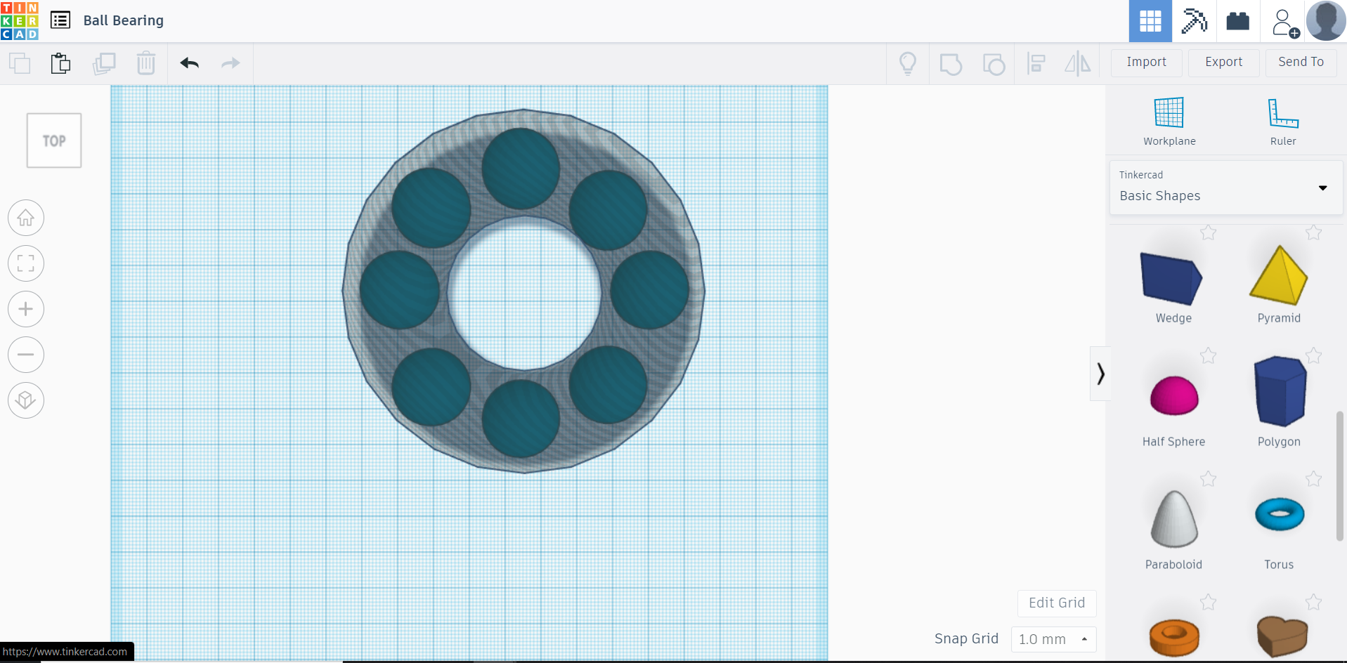Click the shapes panel scrollbar
The height and width of the screenshot is (663, 1347).
1339,476
